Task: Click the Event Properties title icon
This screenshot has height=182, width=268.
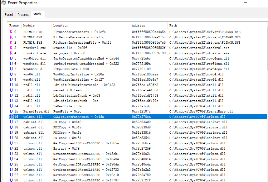Action: coord(4,3)
